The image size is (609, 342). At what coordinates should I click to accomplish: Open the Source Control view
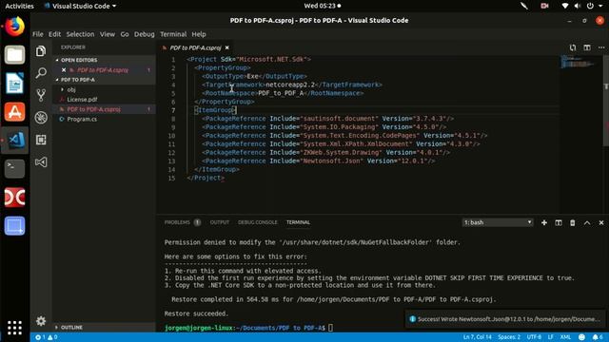pyautogui.click(x=41, y=95)
